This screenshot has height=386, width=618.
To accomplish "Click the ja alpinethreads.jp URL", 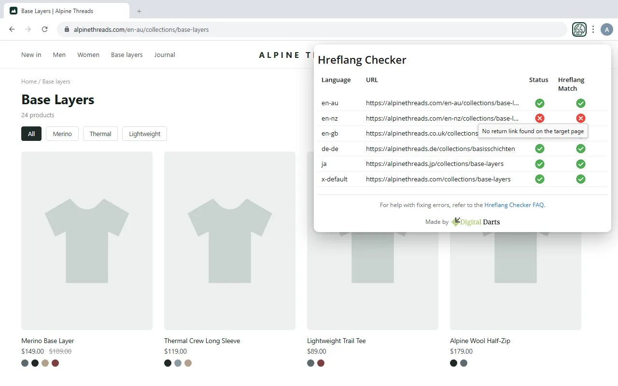I will [435, 164].
